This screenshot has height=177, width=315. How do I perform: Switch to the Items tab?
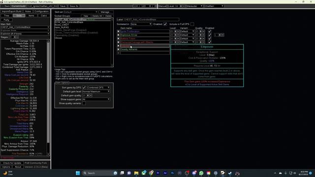click(31, 15)
